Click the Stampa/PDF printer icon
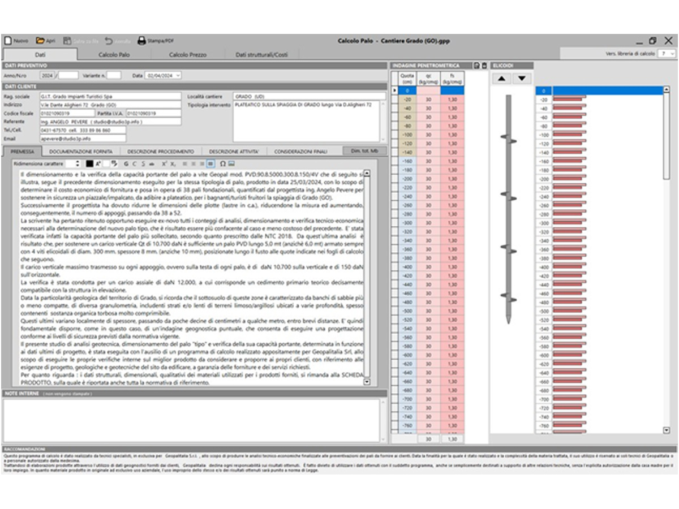Image resolution: width=679 pixels, height=509 pixels. 142,41
